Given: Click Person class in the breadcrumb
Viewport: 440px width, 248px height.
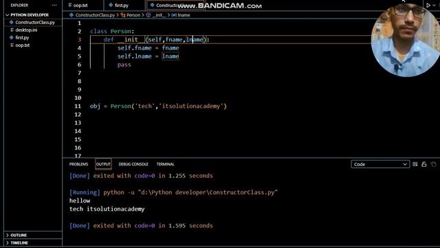Looking at the screenshot, I should coord(133,15).
